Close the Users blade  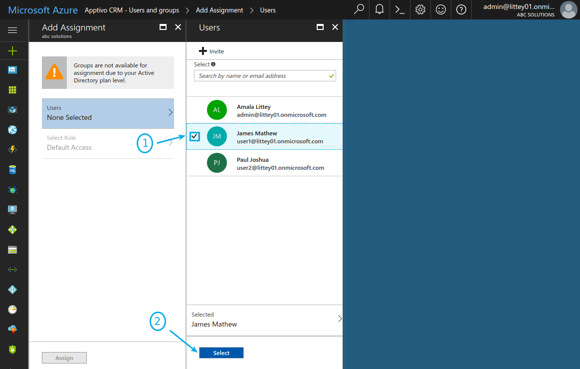[x=335, y=27]
